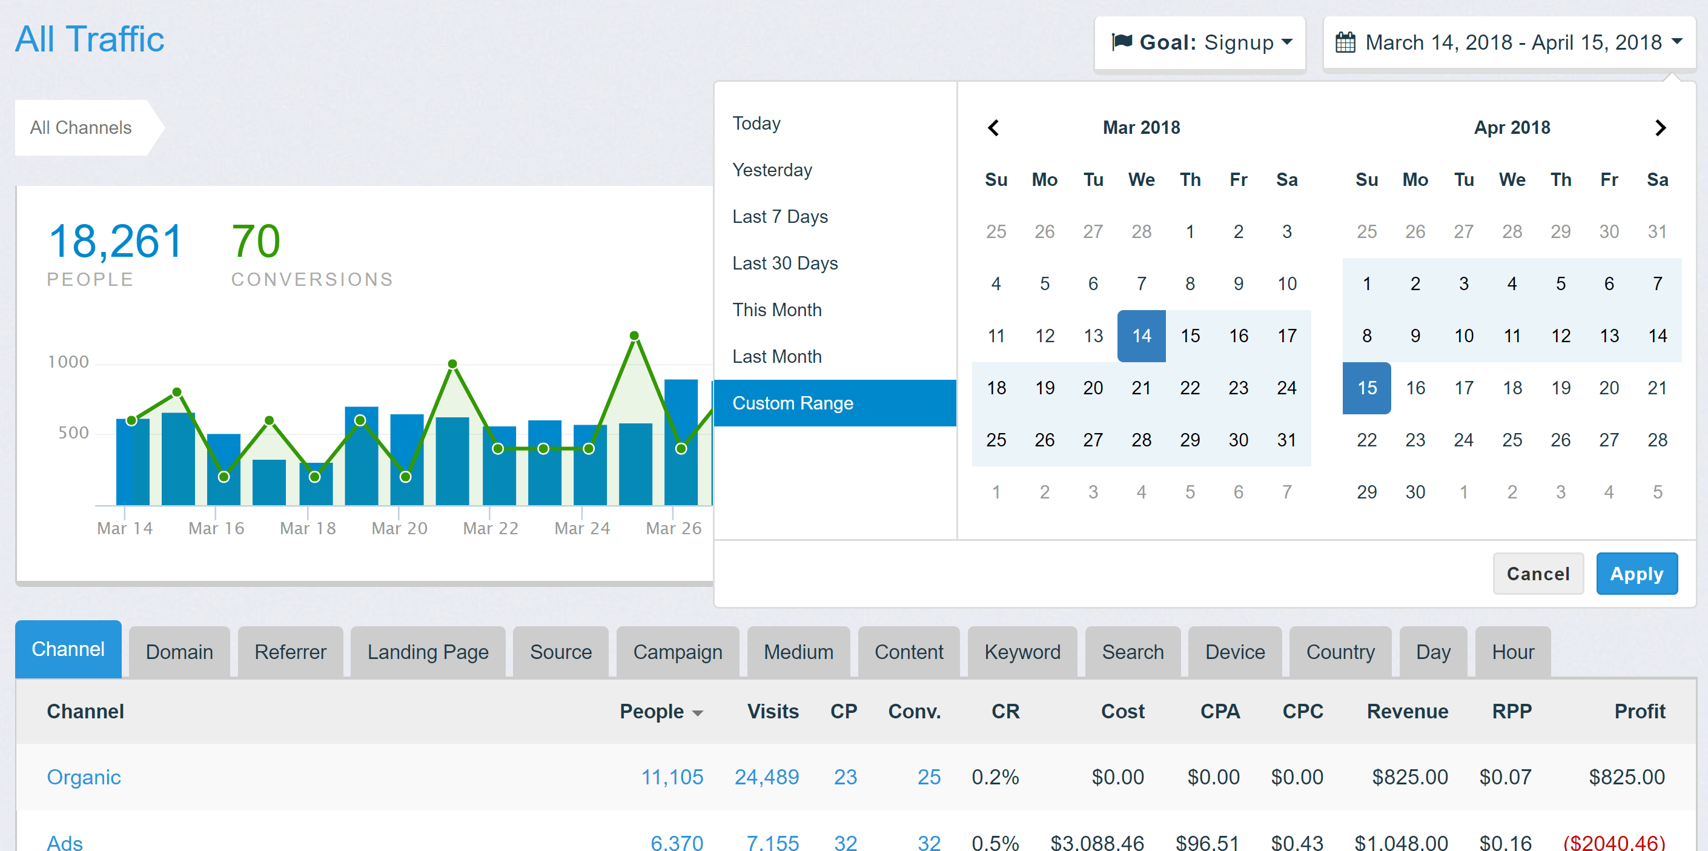The image size is (1708, 851).
Task: Click the previous month arrow in calendar
Action: point(993,127)
